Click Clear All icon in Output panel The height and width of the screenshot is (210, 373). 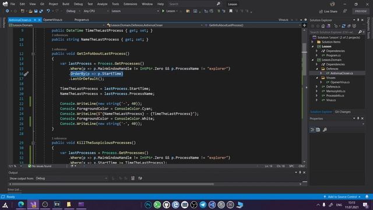(x=133, y=178)
